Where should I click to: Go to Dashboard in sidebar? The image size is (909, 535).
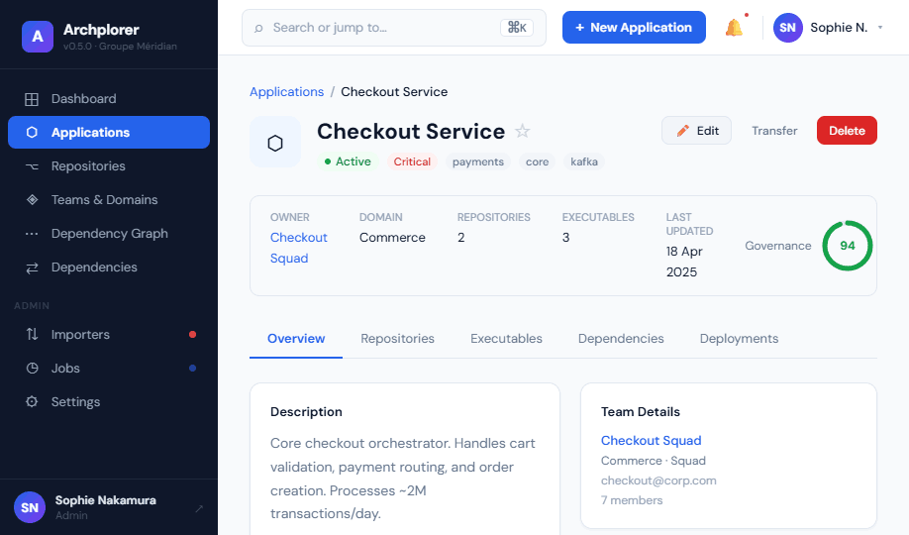pyautogui.click(x=109, y=99)
